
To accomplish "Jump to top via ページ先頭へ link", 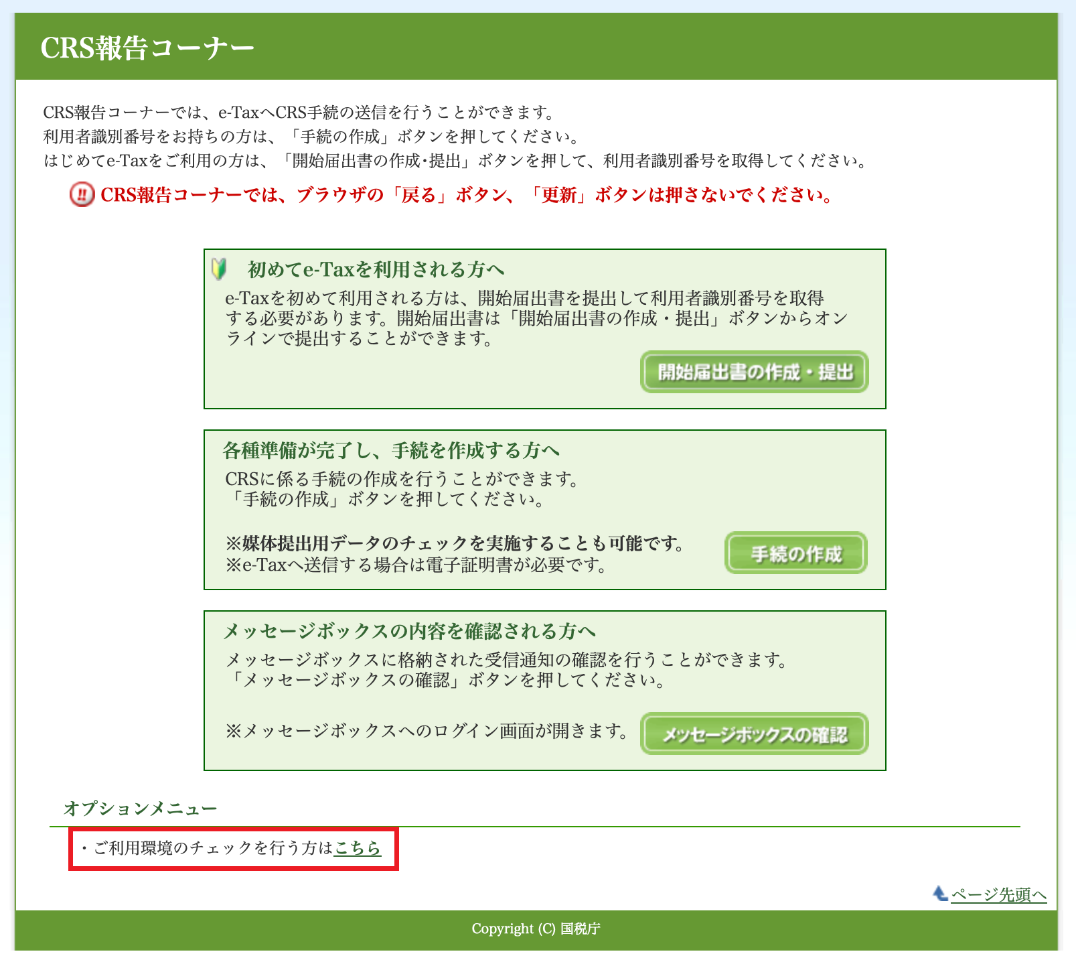I will [998, 894].
